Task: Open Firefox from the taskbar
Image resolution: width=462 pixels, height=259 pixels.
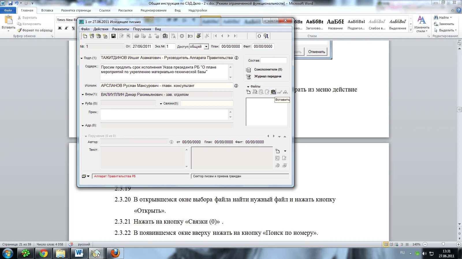Action: 115,253
